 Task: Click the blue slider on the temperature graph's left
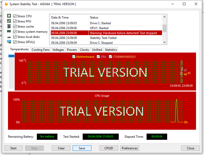coord(11,56)
